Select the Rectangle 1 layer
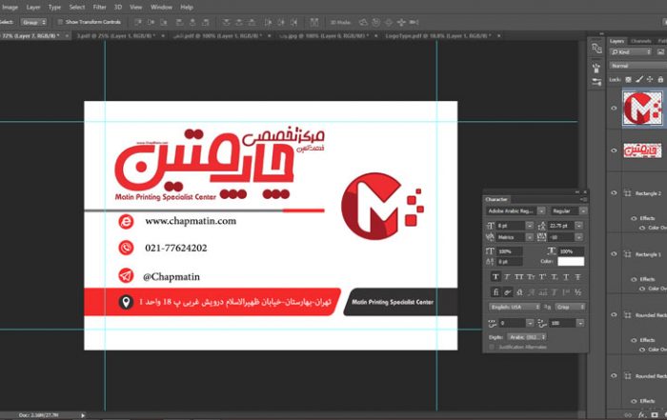 (x=648, y=254)
